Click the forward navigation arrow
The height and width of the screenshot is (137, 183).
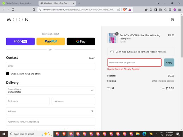coord(8,9)
